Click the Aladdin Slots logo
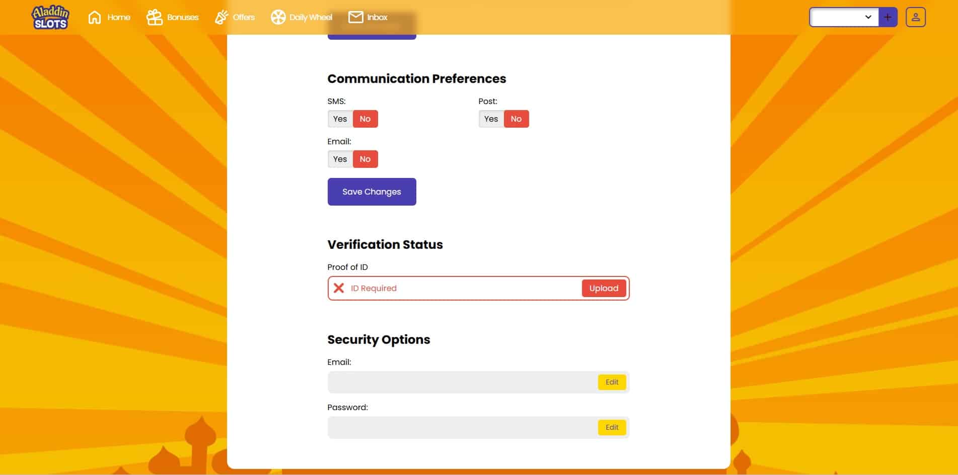 click(x=50, y=18)
